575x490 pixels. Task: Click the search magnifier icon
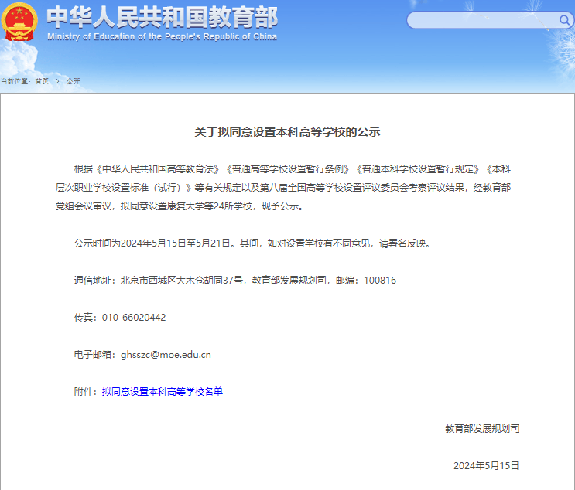coord(564,20)
